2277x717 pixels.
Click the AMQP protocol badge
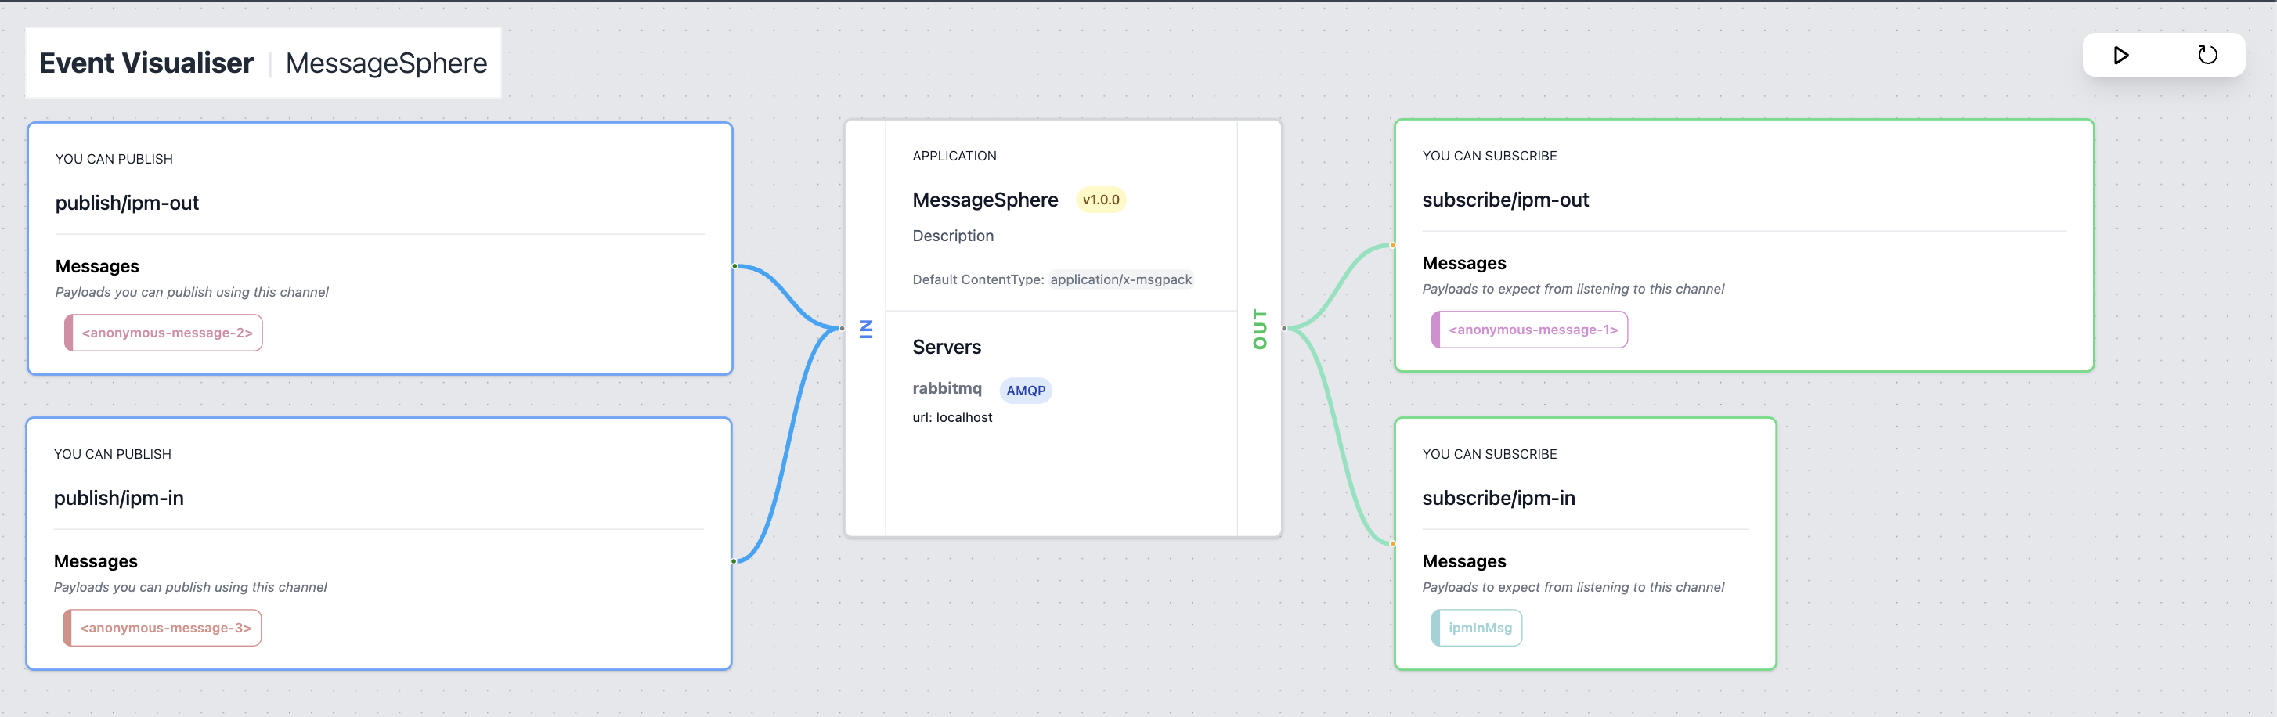point(1026,391)
